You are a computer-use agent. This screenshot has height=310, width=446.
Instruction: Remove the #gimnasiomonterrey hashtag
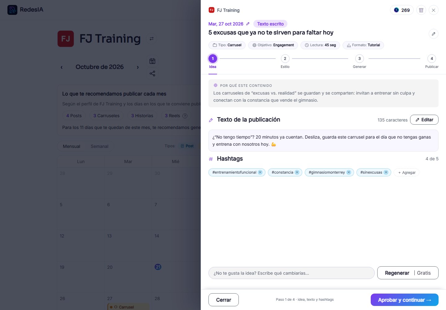349,172
